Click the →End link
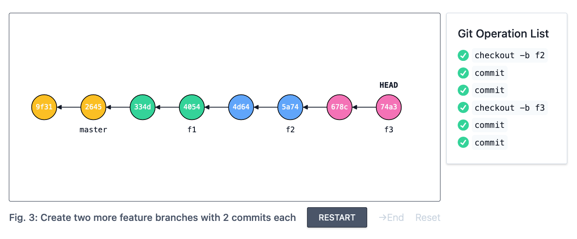Viewport: 577px width, 239px height. (391, 217)
